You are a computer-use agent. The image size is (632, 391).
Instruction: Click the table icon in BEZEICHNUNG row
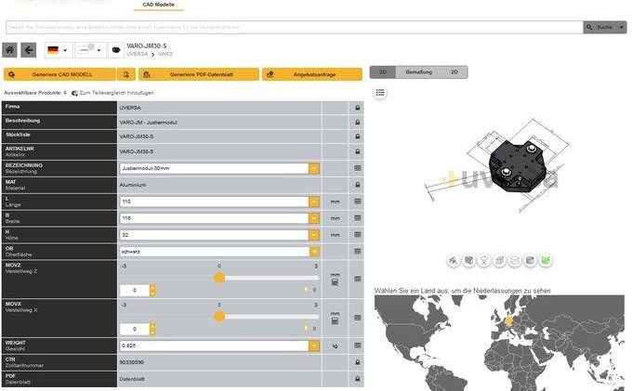[x=358, y=168]
